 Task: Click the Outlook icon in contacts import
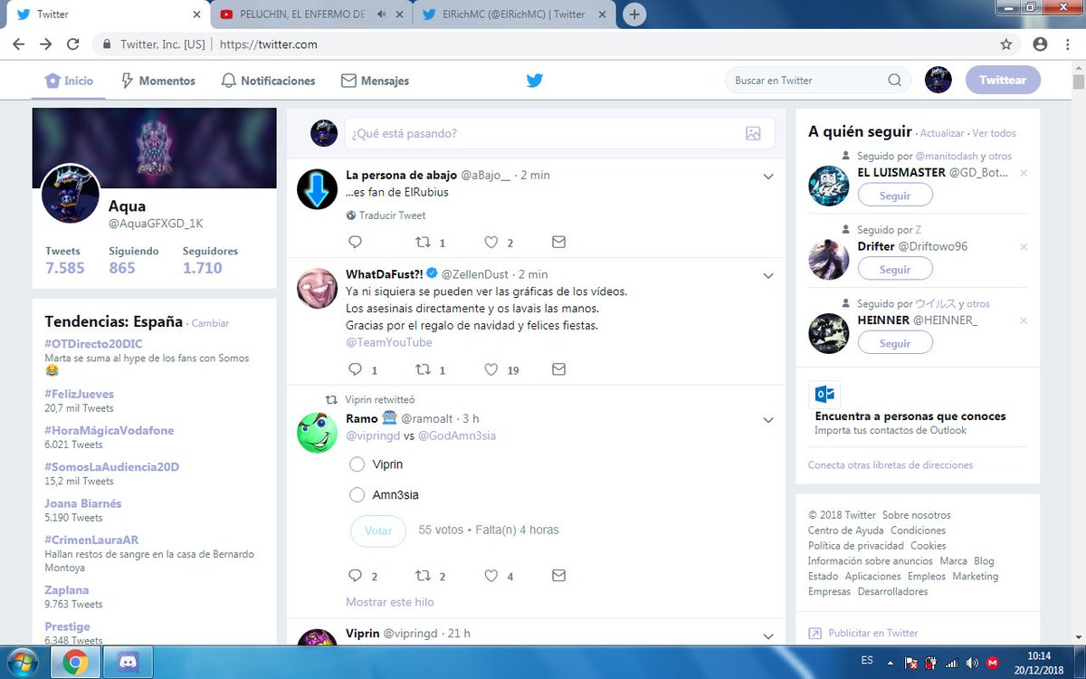pos(824,395)
